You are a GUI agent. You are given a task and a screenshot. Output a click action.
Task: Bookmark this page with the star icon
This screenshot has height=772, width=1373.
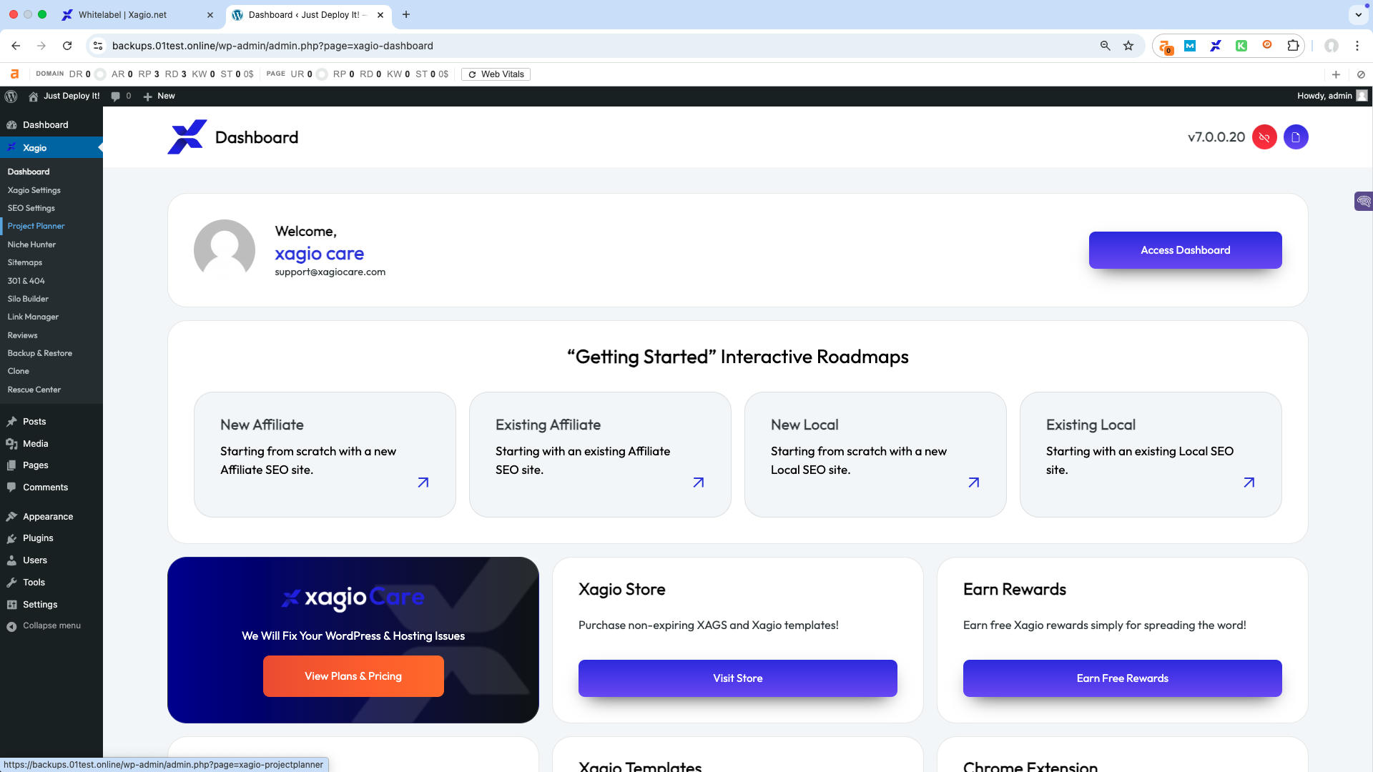pyautogui.click(x=1128, y=46)
